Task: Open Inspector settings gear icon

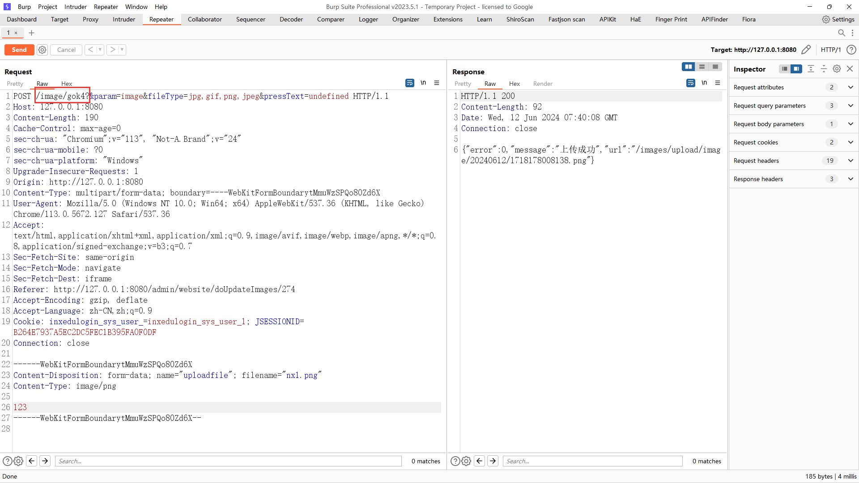Action: (837, 69)
